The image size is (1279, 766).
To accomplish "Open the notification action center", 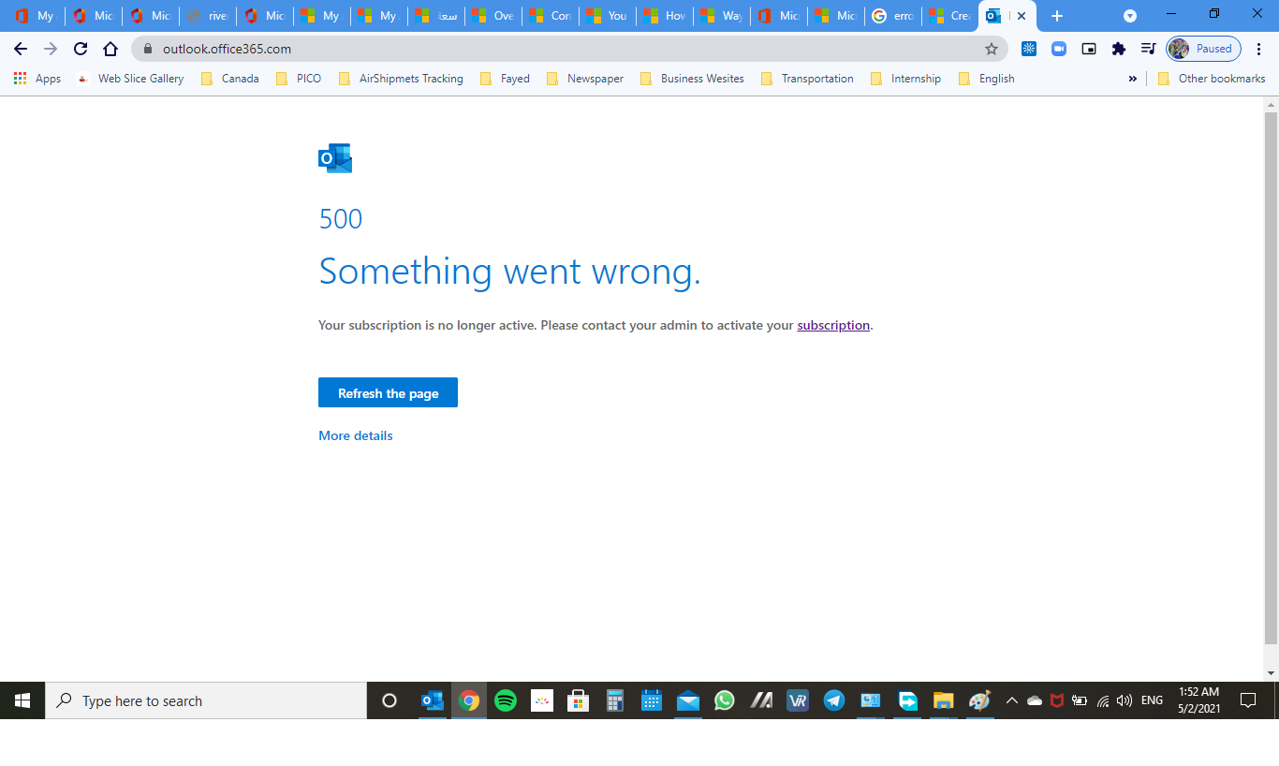I will [x=1248, y=700].
